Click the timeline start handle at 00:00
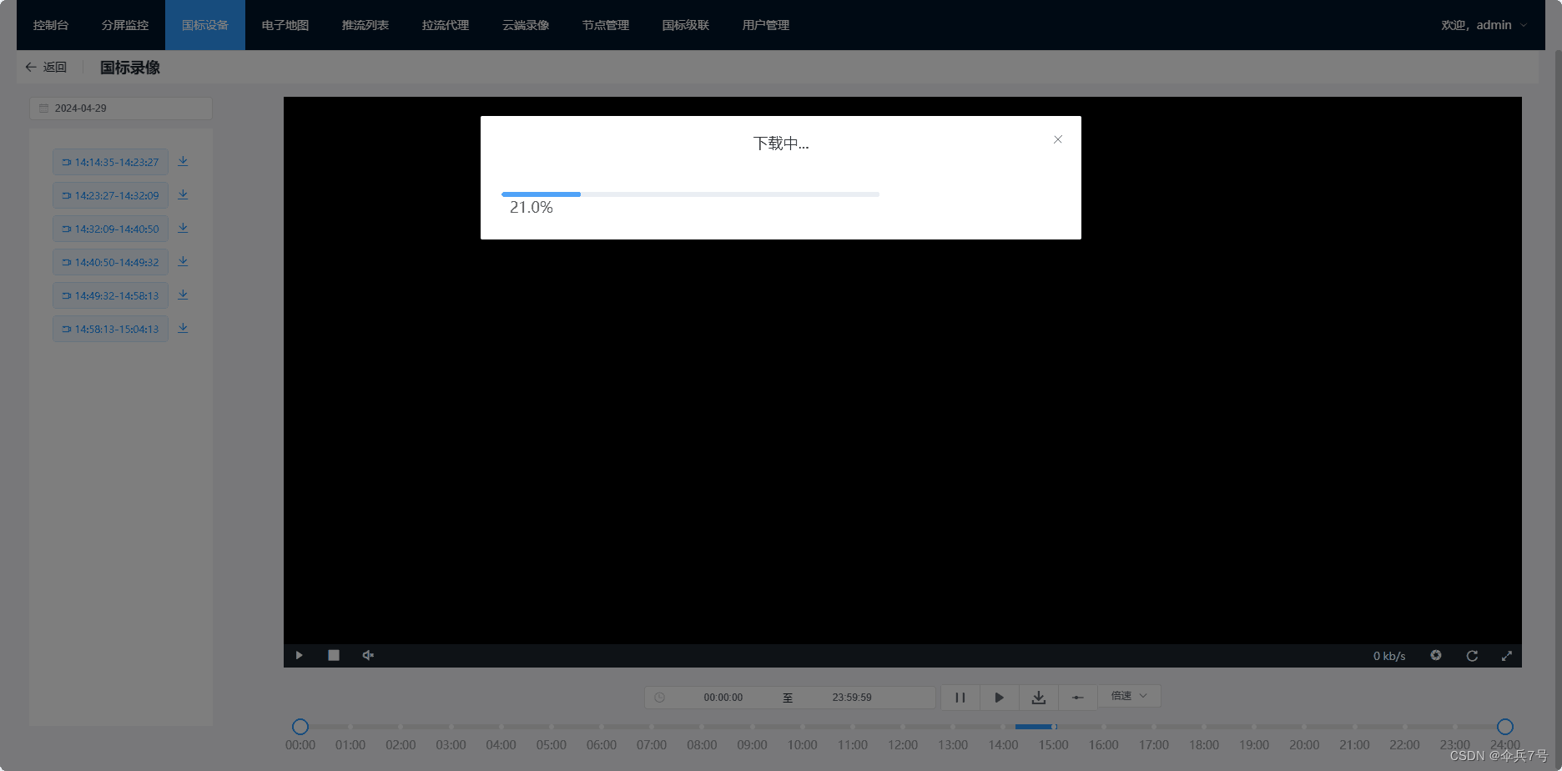The height and width of the screenshot is (771, 1562). [x=300, y=727]
